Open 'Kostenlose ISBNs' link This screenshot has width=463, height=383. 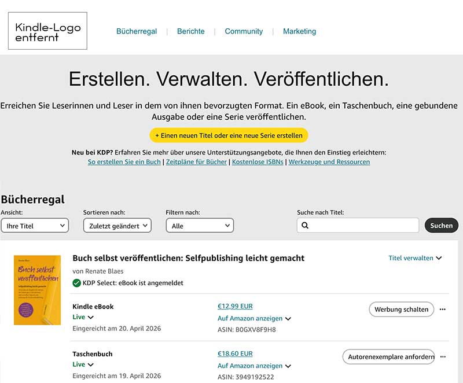click(x=258, y=162)
